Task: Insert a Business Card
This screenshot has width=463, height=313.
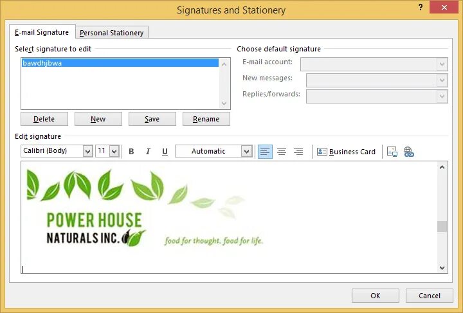Action: (x=346, y=152)
